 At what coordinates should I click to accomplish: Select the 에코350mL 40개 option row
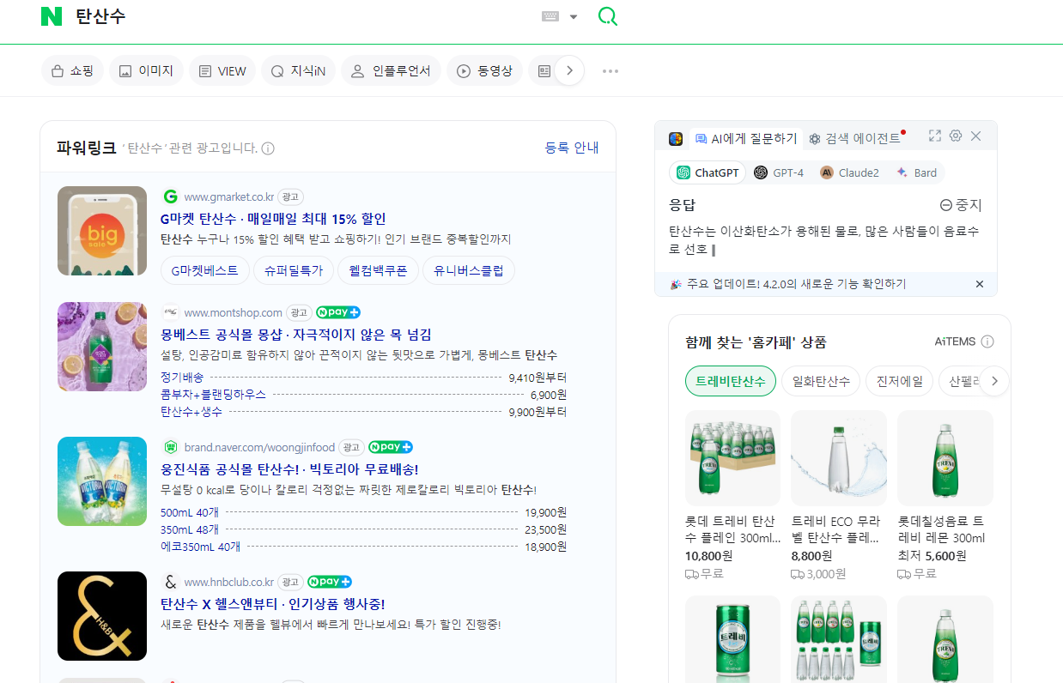363,547
